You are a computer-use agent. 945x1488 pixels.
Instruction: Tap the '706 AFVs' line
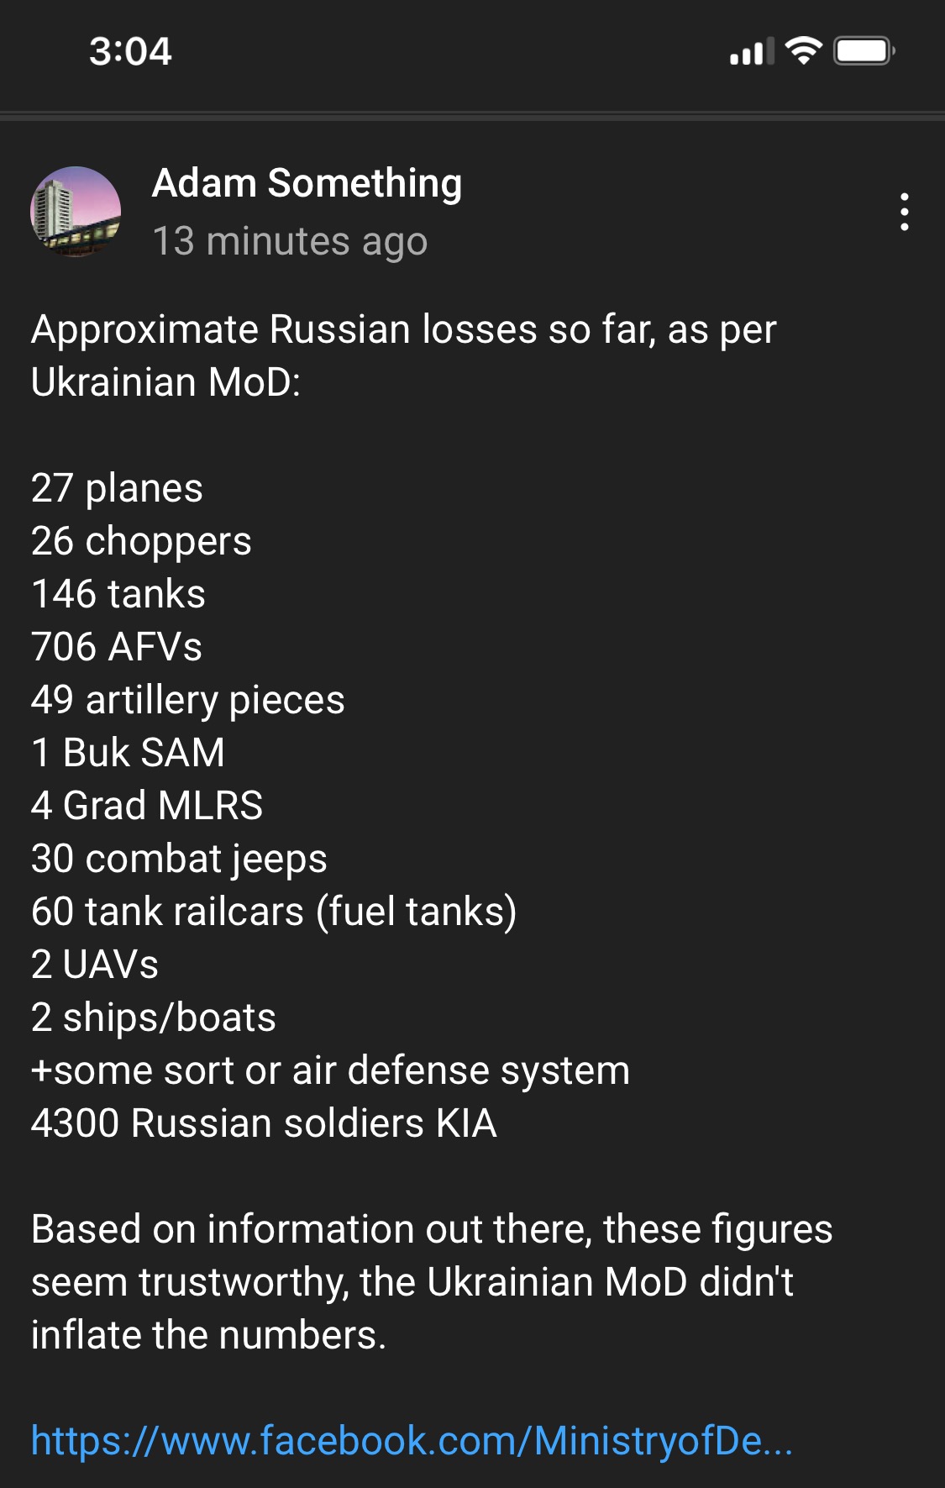(x=117, y=647)
